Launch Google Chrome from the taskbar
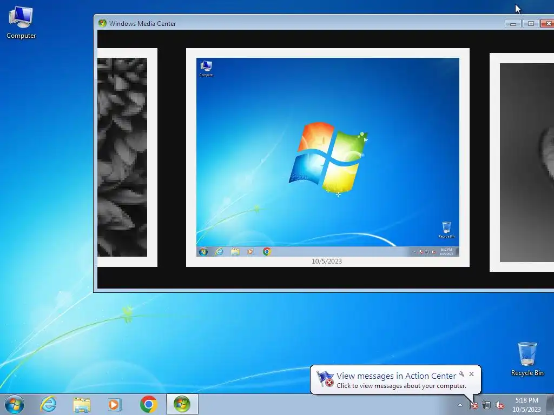Viewport: 554px width, 415px height. (x=148, y=404)
